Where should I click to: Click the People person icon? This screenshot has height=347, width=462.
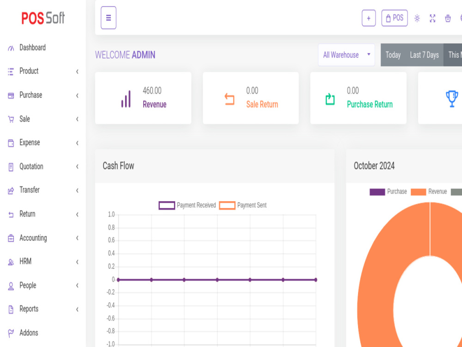(x=11, y=286)
